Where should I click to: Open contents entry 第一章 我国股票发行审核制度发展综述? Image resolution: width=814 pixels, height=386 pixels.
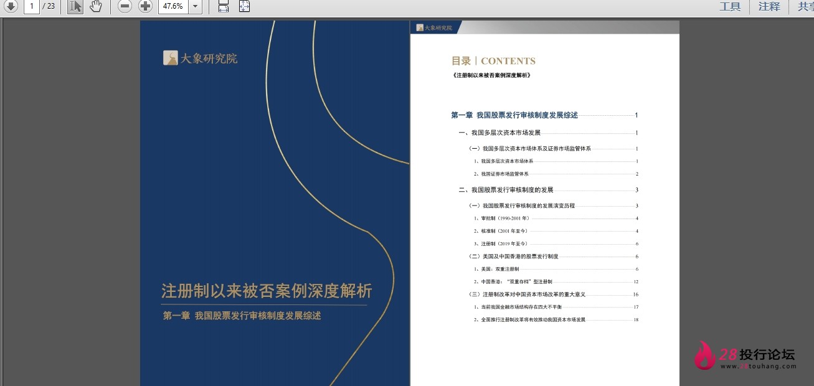click(x=544, y=115)
